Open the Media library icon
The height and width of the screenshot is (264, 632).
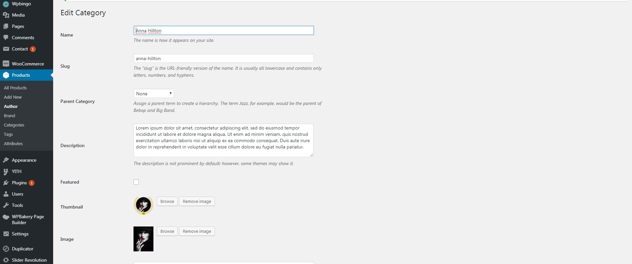click(x=6, y=15)
